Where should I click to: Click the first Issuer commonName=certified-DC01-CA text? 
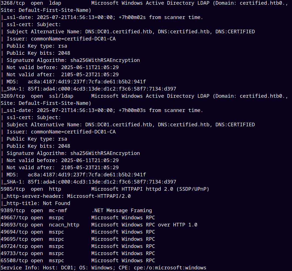point(73,39)
